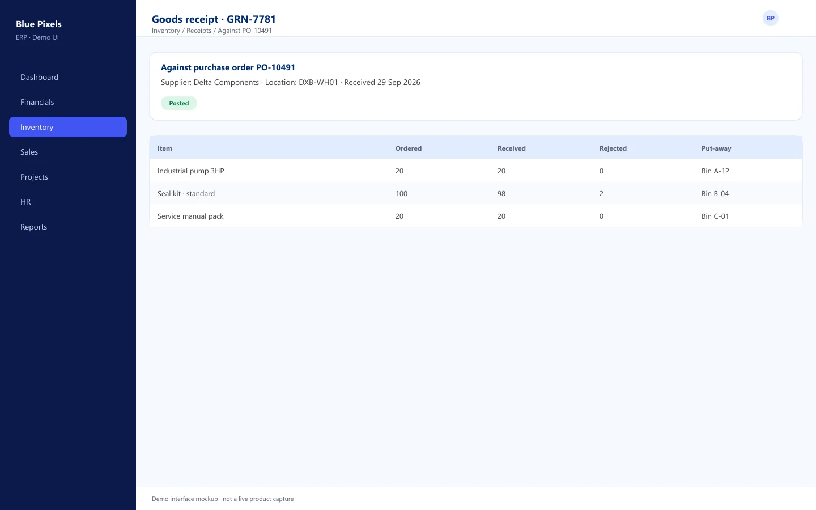Open Reports from the sidebar
This screenshot has width=816, height=510.
point(68,227)
